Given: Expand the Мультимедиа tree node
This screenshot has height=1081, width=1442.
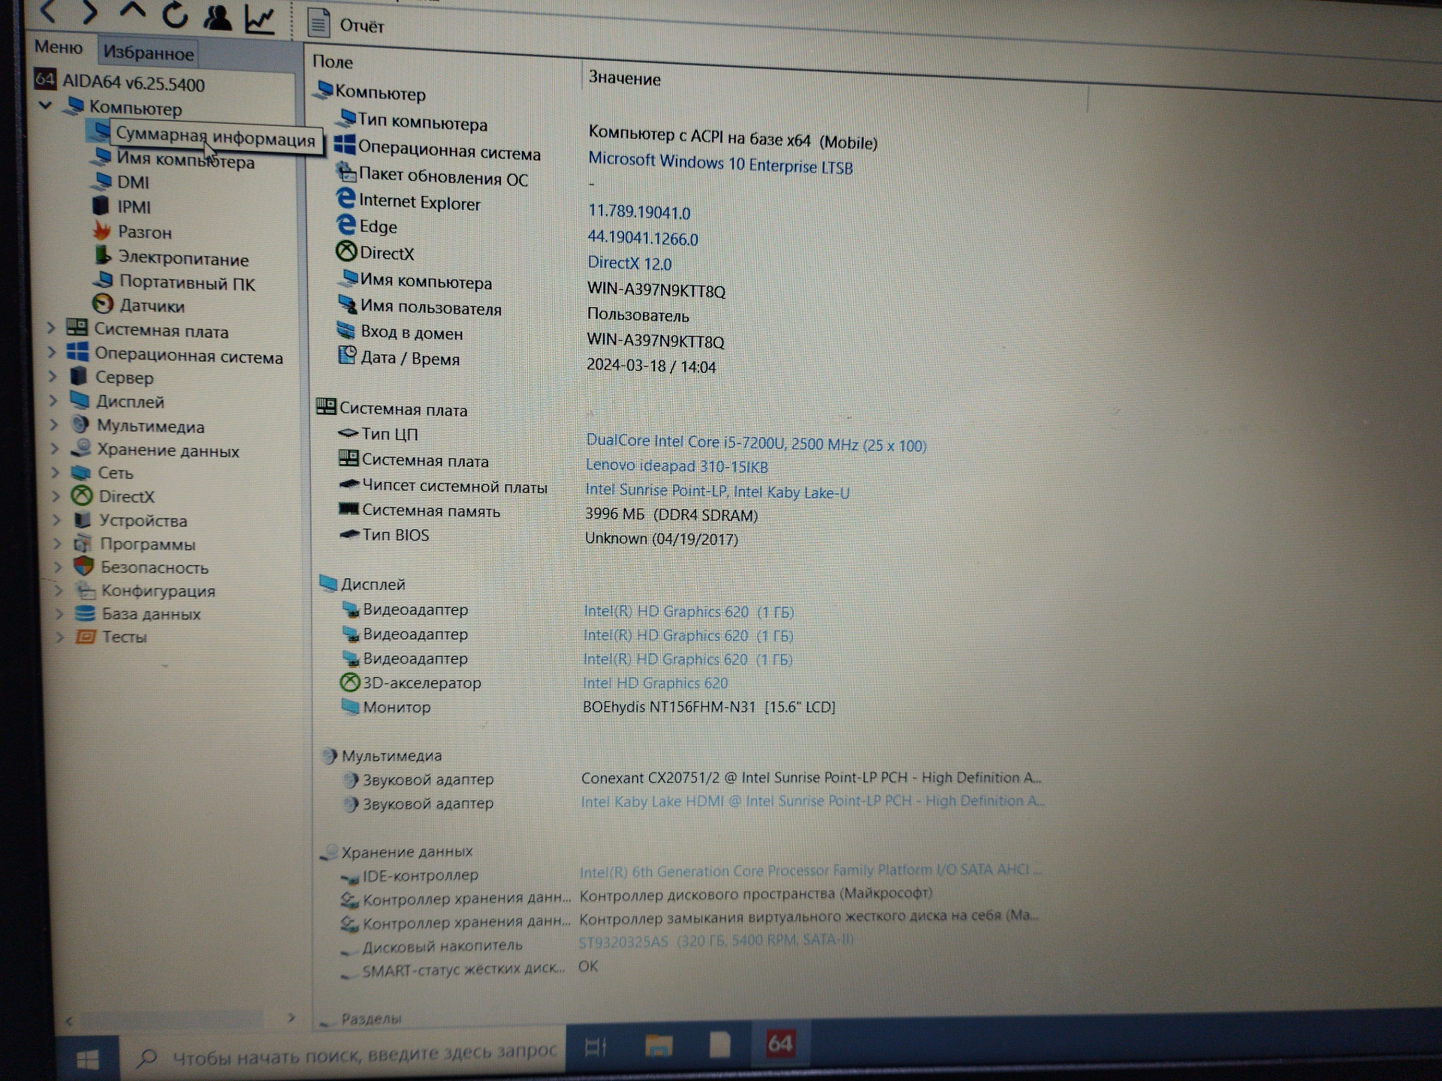Looking at the screenshot, I should [54, 424].
